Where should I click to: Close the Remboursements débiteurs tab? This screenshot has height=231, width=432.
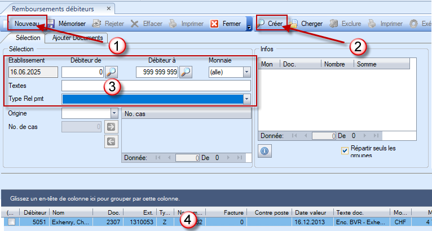108,8
